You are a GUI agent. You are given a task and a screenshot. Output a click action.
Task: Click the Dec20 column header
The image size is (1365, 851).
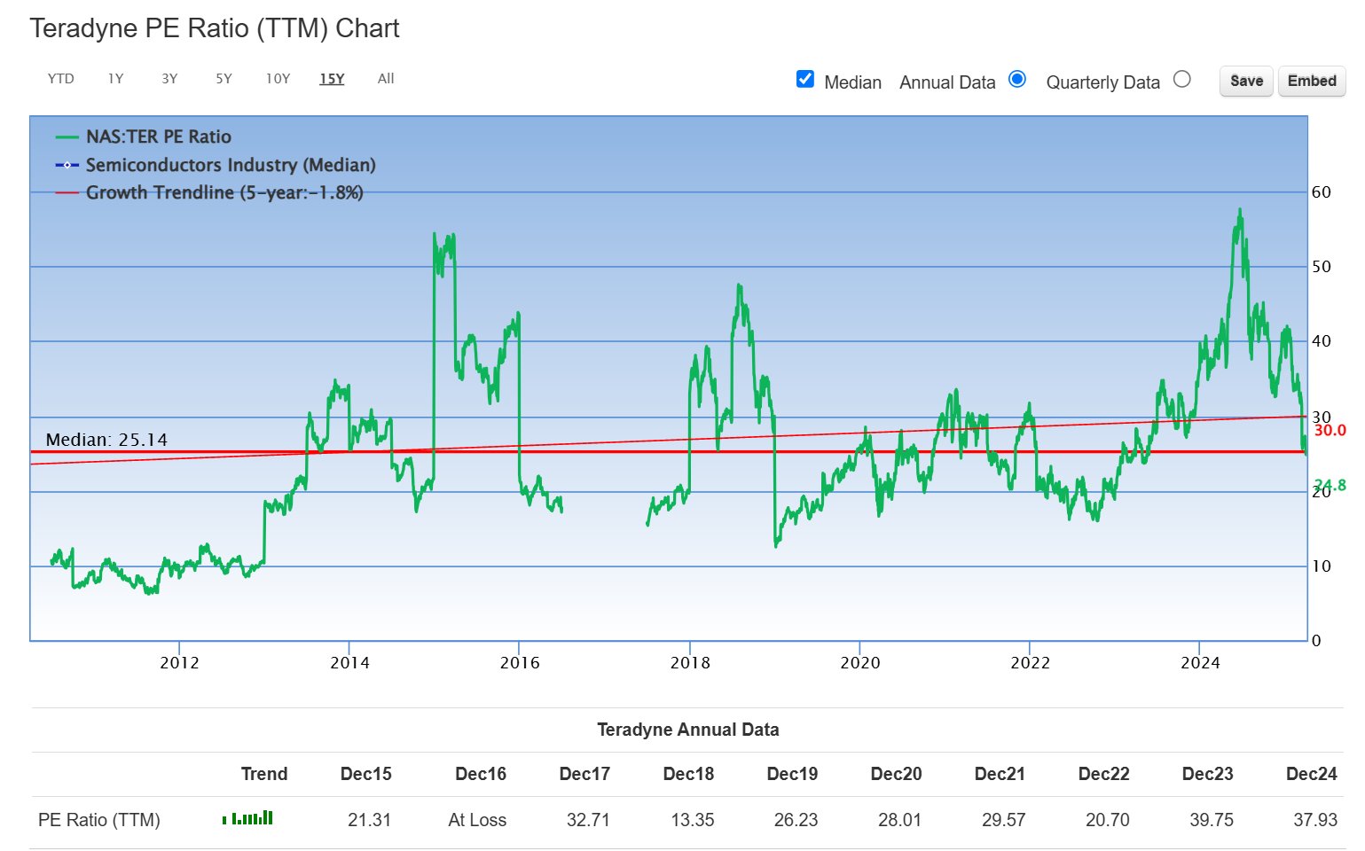click(896, 774)
